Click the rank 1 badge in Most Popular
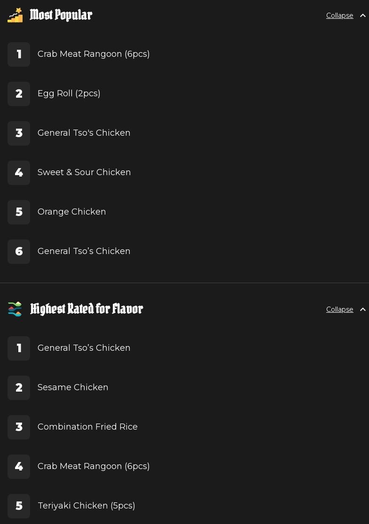Image resolution: width=369 pixels, height=524 pixels. (x=19, y=54)
